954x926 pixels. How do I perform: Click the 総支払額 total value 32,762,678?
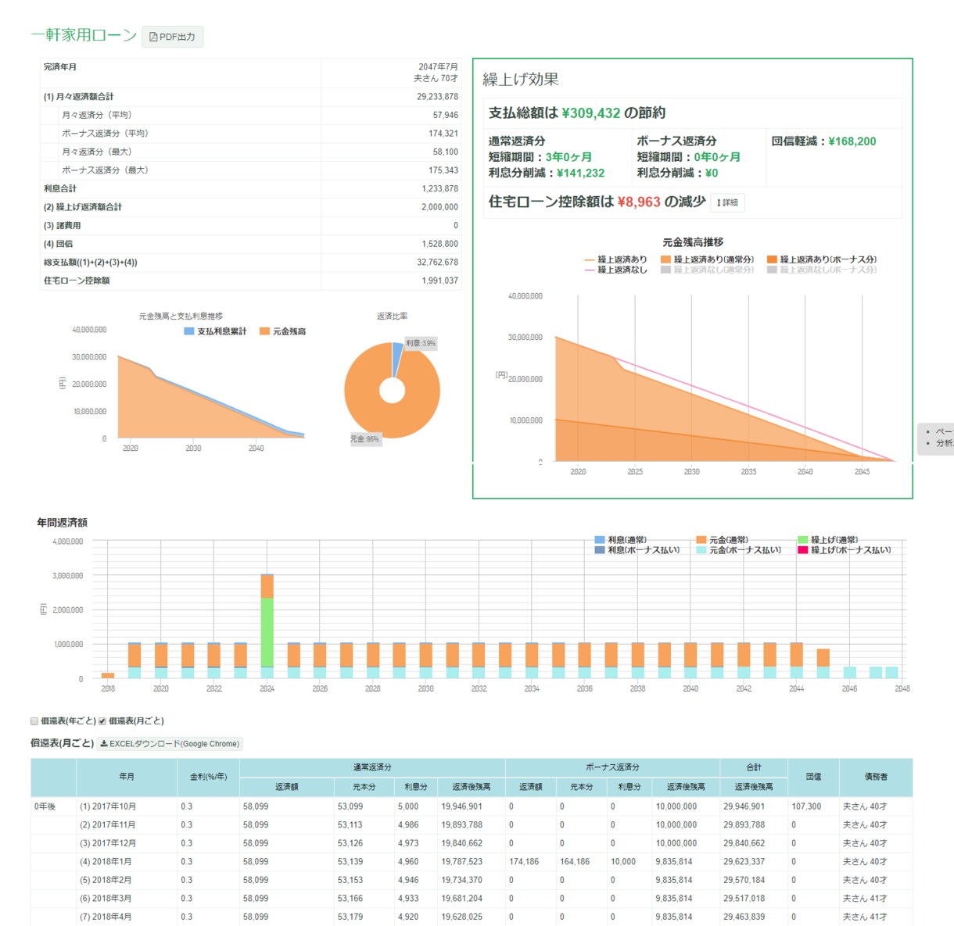coord(437,263)
